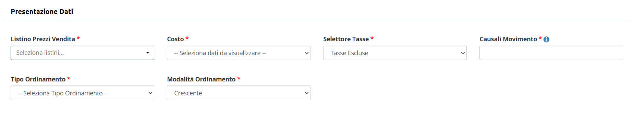Click the 'Listino Prezzi Vendita' label
The width and height of the screenshot is (634, 123).
pos(43,39)
